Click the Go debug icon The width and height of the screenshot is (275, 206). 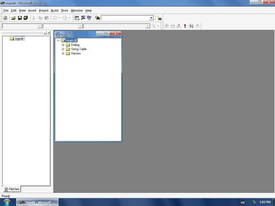click(191, 26)
